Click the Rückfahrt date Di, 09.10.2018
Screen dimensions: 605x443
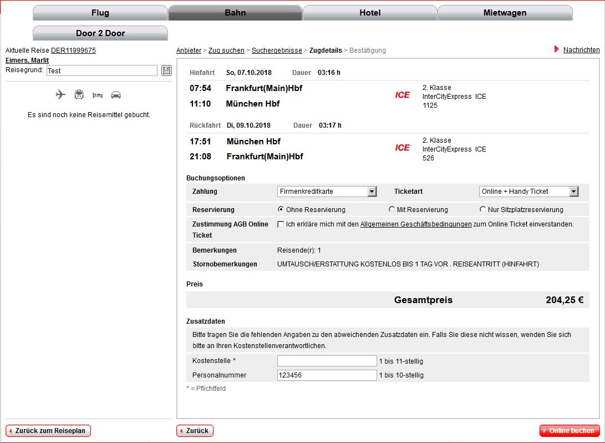(248, 125)
